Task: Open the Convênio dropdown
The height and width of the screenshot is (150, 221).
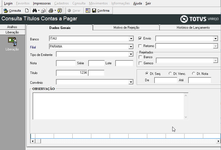Action: coord(131,82)
